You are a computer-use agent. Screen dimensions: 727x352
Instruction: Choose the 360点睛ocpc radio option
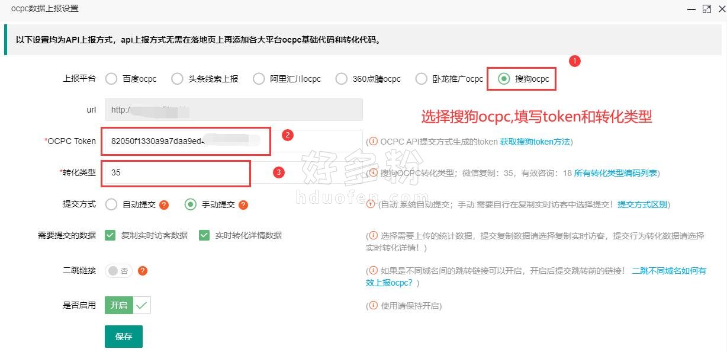(341, 79)
